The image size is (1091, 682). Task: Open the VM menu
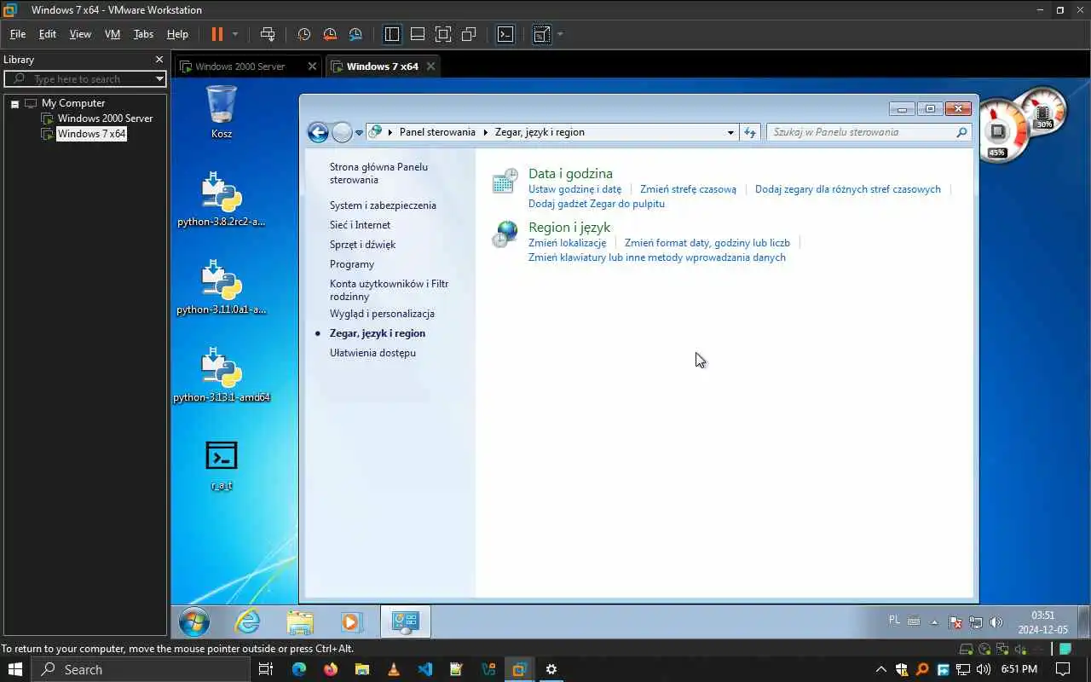(x=113, y=34)
